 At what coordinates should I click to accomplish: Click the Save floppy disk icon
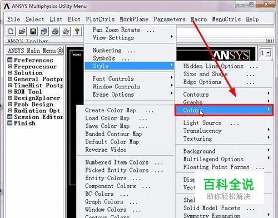(x=33, y=31)
